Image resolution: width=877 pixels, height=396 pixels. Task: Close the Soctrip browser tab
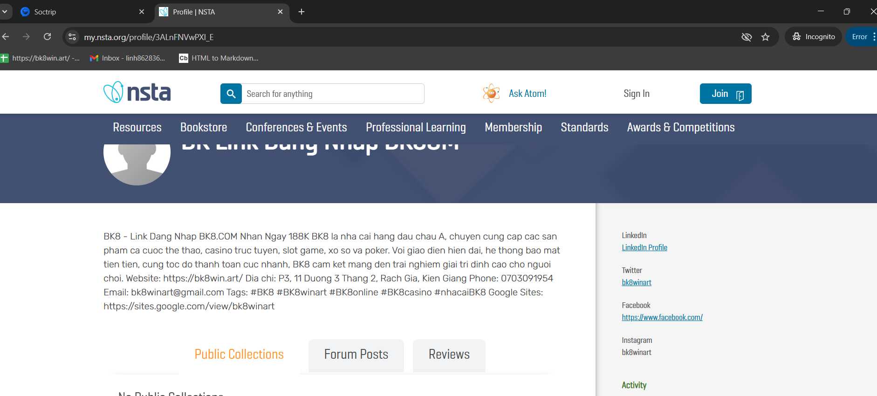tap(142, 12)
